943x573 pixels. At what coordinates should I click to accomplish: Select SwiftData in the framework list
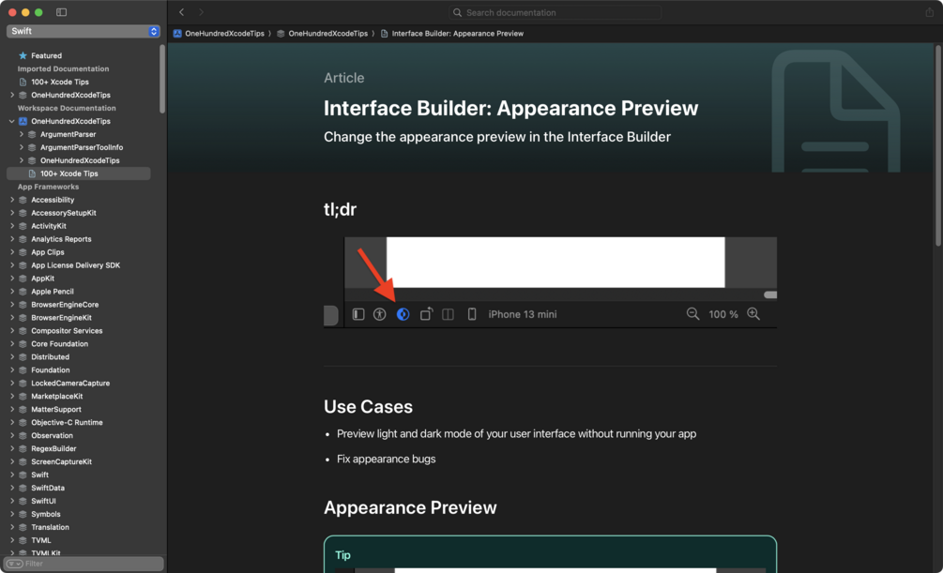click(x=48, y=489)
